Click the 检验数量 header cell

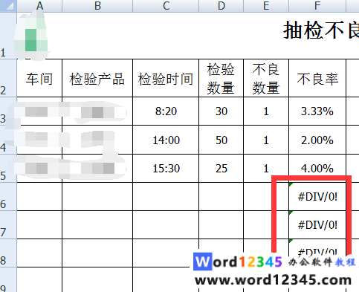221,78
